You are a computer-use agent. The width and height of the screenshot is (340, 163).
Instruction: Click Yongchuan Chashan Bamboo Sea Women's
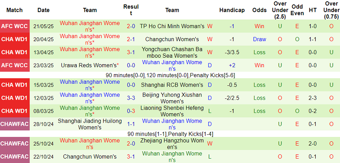[x=172, y=52]
